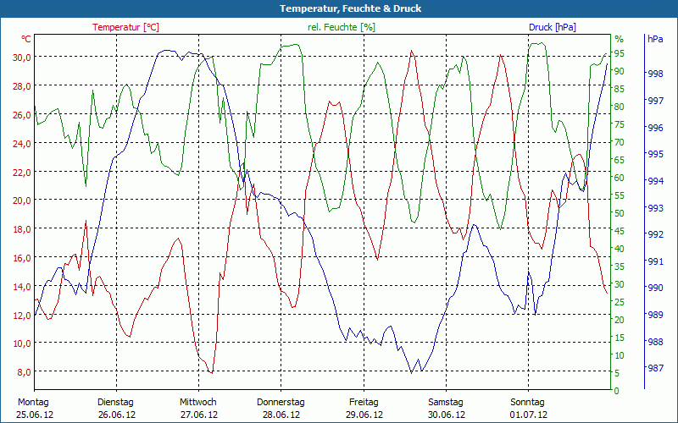Click the red '°C' axis unit label

pos(26,39)
